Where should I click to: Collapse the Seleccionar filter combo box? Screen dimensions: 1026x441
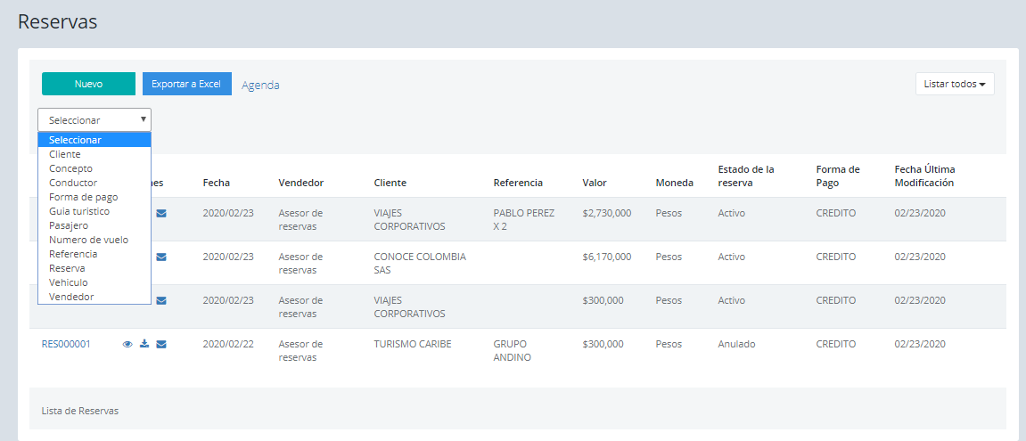(94, 119)
